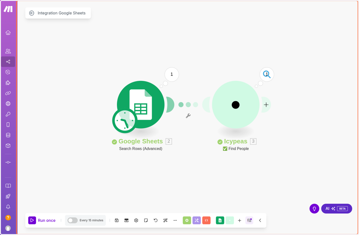359x235 pixels.
Task: Save the scenario with the disk icon
Action: [x=117, y=220]
